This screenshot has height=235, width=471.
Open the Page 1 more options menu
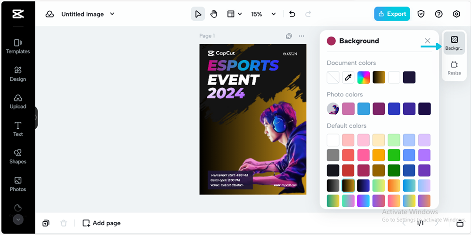click(x=301, y=36)
